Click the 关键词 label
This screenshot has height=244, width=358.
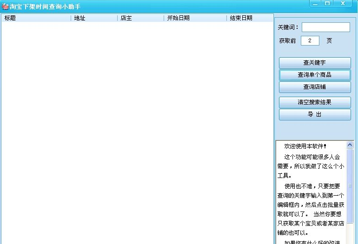288,27
